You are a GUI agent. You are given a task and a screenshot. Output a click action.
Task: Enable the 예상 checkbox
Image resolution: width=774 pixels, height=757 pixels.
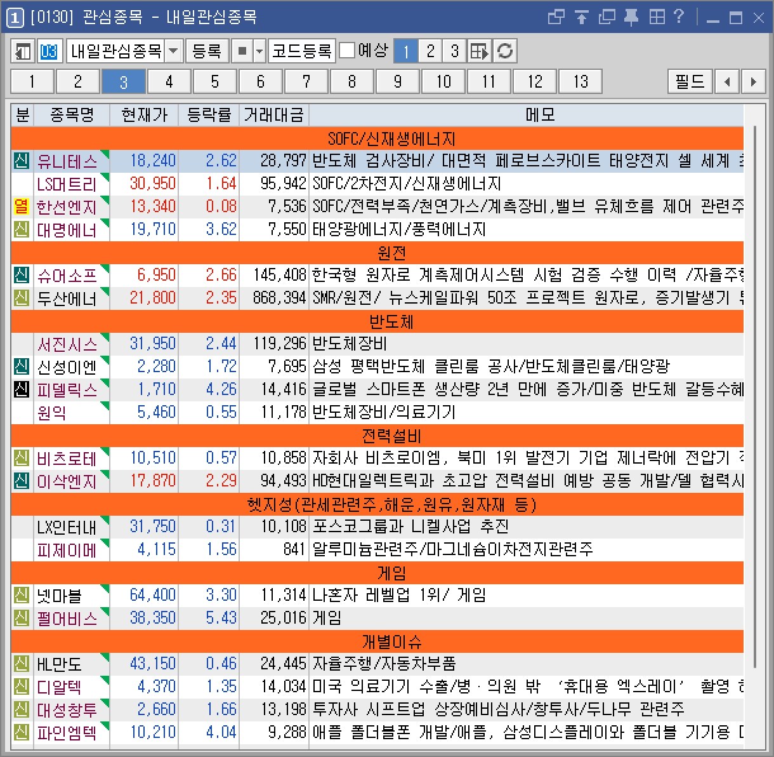pos(347,50)
